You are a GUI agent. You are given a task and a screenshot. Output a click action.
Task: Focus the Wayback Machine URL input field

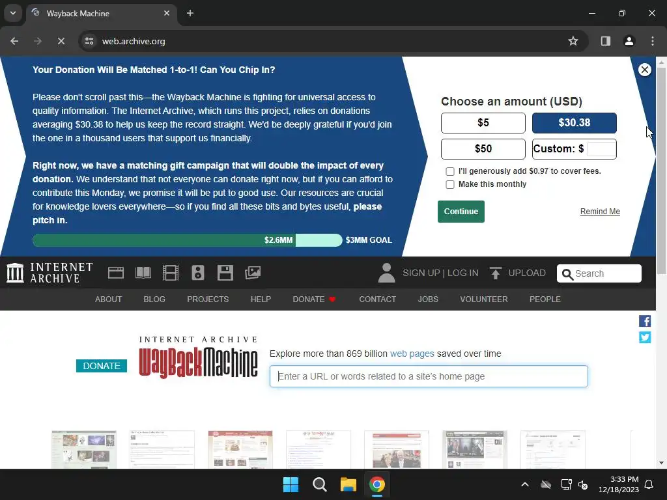pos(429,376)
